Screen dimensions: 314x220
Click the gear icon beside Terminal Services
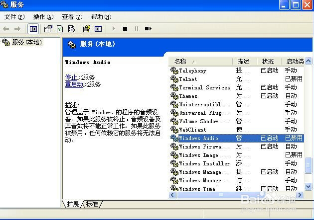click(174, 87)
